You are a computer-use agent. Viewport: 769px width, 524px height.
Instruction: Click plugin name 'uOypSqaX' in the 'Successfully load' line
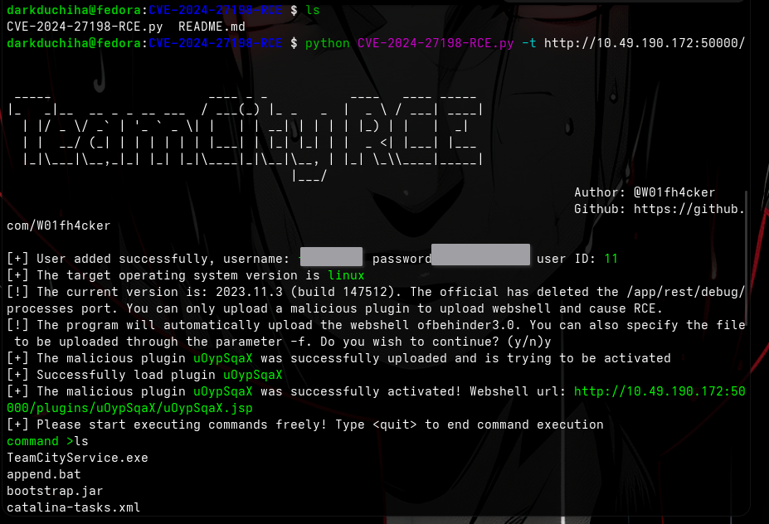coord(252,375)
